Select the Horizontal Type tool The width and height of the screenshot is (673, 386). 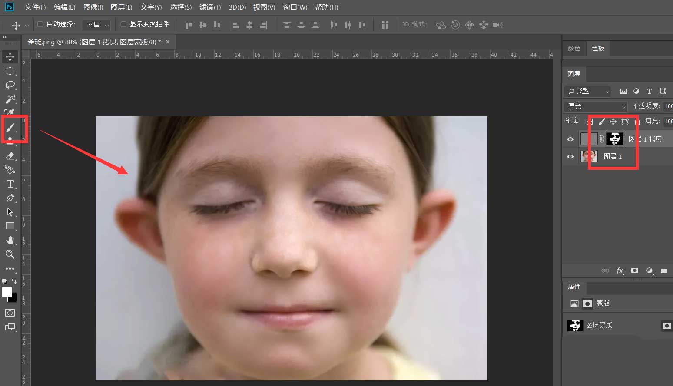(x=10, y=184)
